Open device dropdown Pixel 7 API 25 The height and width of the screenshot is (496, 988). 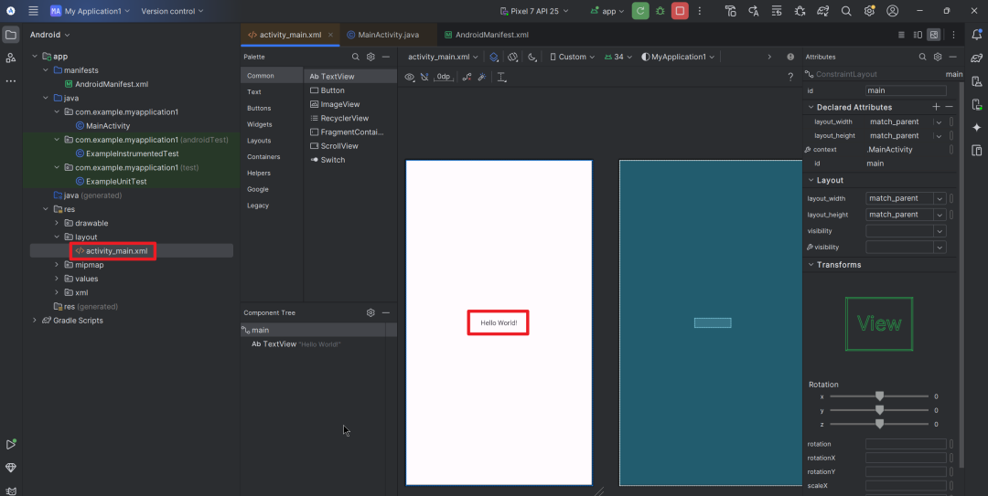click(533, 11)
